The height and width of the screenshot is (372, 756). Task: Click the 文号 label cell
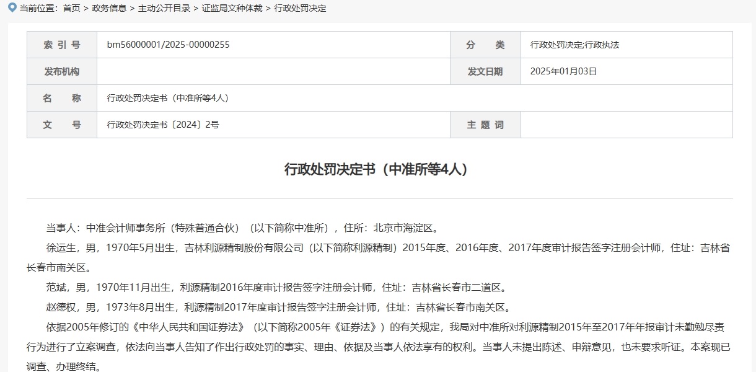(x=61, y=124)
